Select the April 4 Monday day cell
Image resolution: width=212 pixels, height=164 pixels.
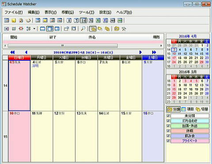point(42,86)
